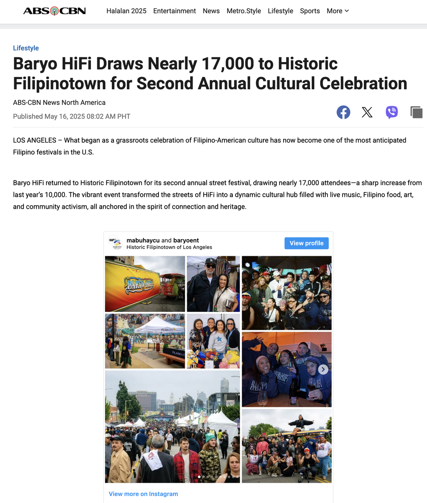
Task: Navigate to Lifestyle in top menu
Action: 280,11
